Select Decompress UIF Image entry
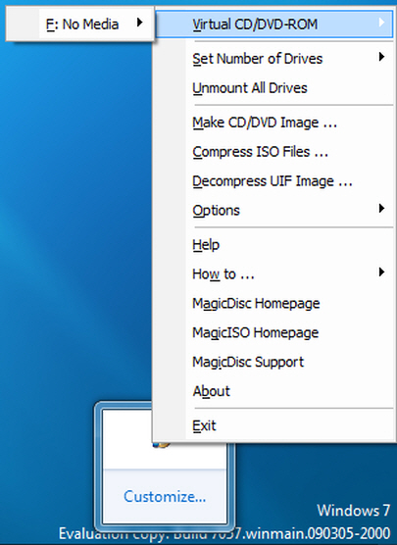 pos(273,181)
